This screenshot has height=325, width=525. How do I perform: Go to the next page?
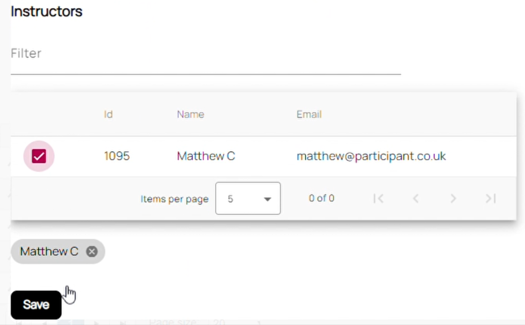pos(453,199)
